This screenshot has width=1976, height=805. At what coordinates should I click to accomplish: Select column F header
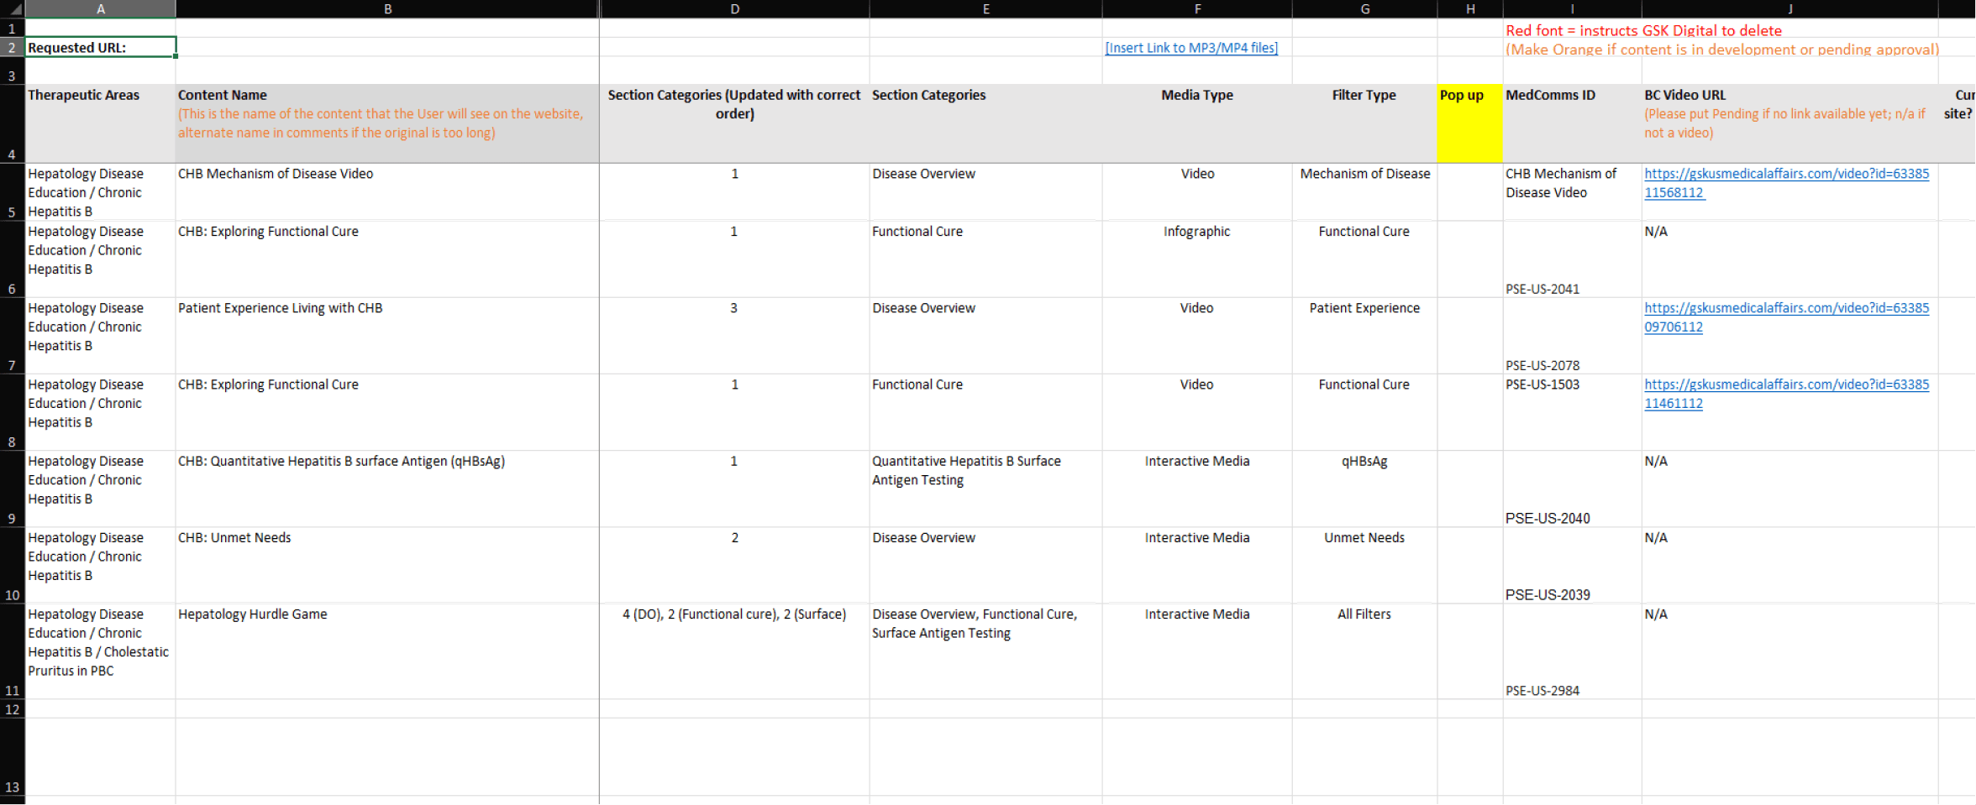pos(1197,9)
